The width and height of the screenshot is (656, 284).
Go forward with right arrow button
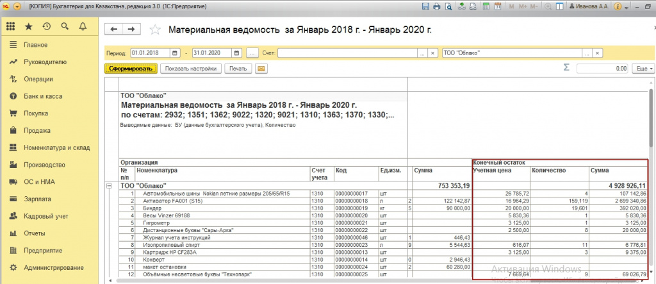point(131,29)
